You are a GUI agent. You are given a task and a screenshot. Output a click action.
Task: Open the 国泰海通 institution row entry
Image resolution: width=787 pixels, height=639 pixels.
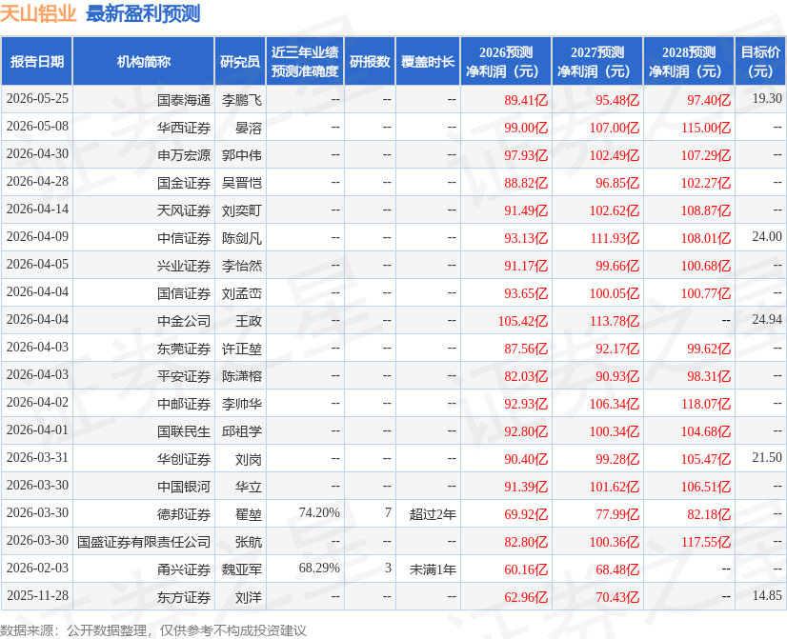184,100
